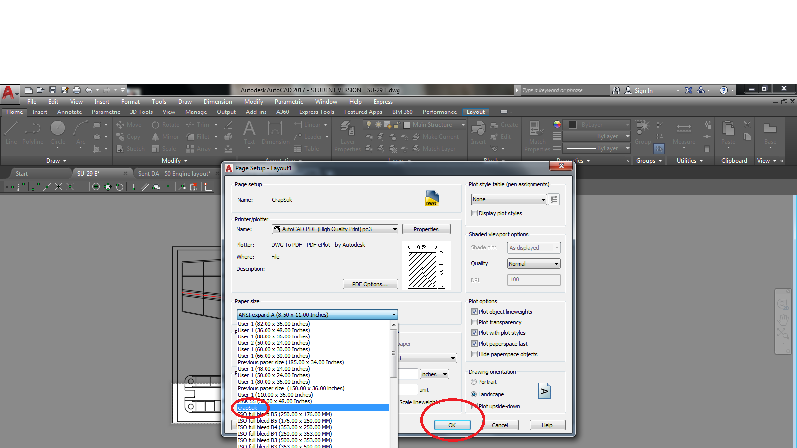Click Help button in Page Setup dialog

(x=547, y=425)
